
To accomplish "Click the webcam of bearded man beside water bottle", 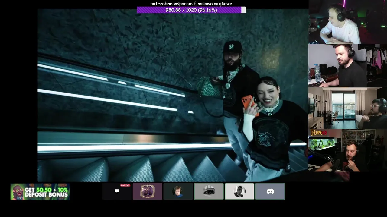I will click(348, 66).
